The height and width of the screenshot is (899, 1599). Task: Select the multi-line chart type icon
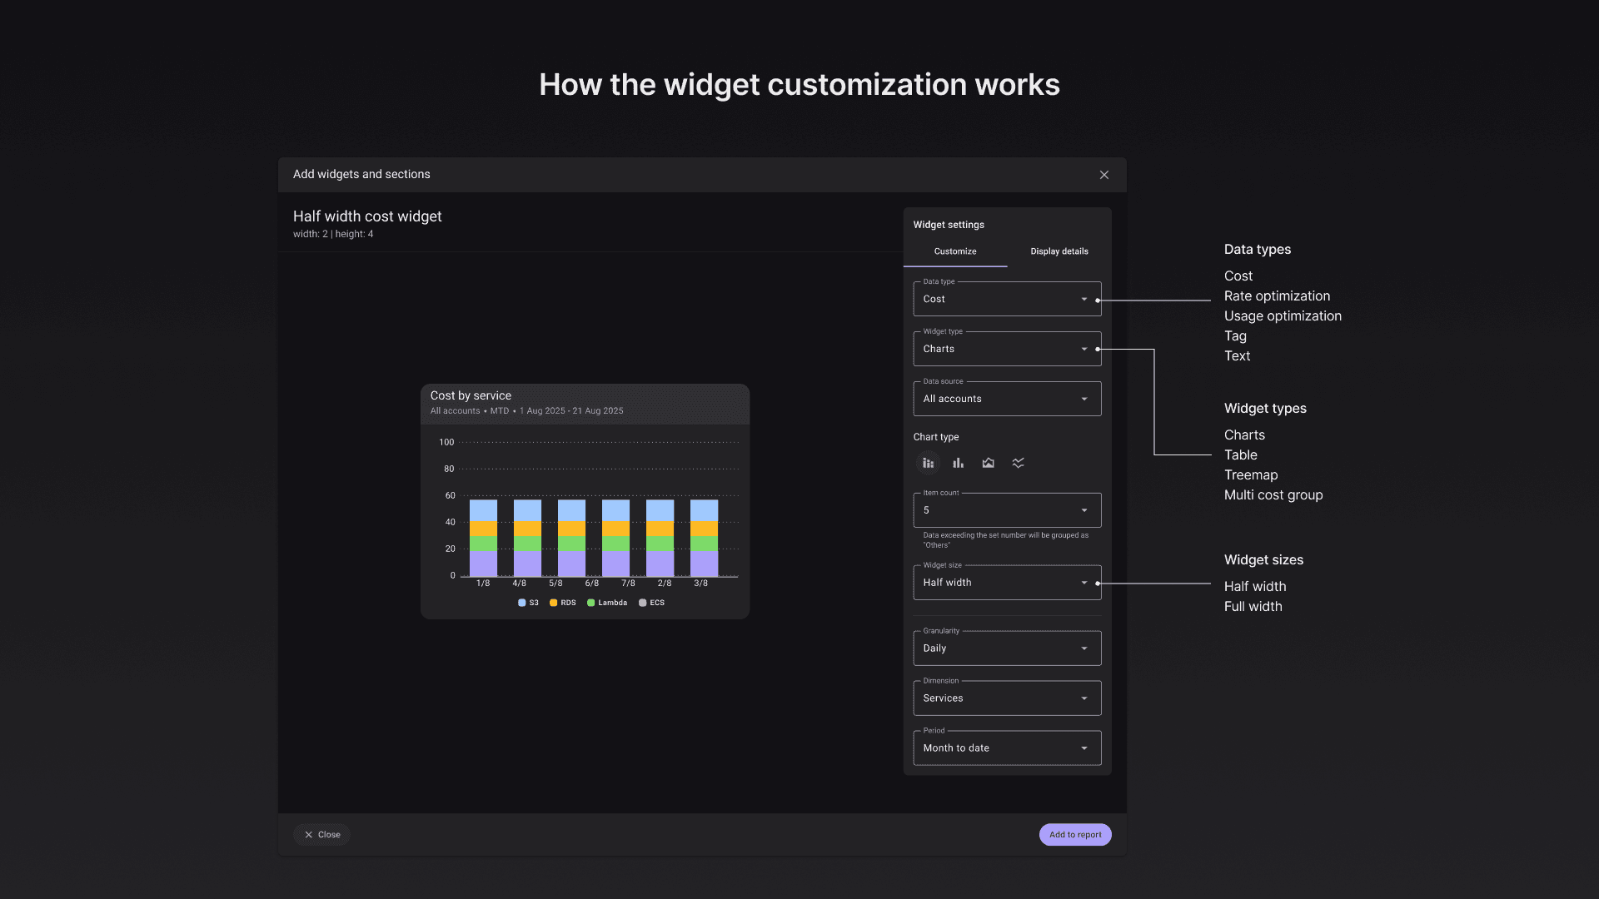pyautogui.click(x=1018, y=463)
